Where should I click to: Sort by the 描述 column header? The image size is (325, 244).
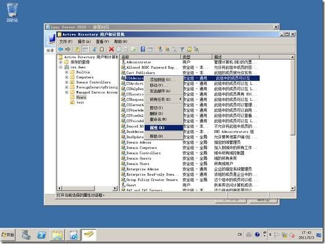pyautogui.click(x=236, y=57)
